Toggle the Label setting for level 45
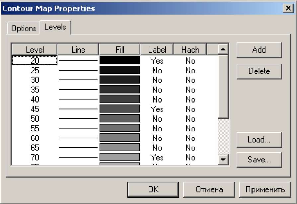The width and height of the screenshot is (297, 204). 157,109
